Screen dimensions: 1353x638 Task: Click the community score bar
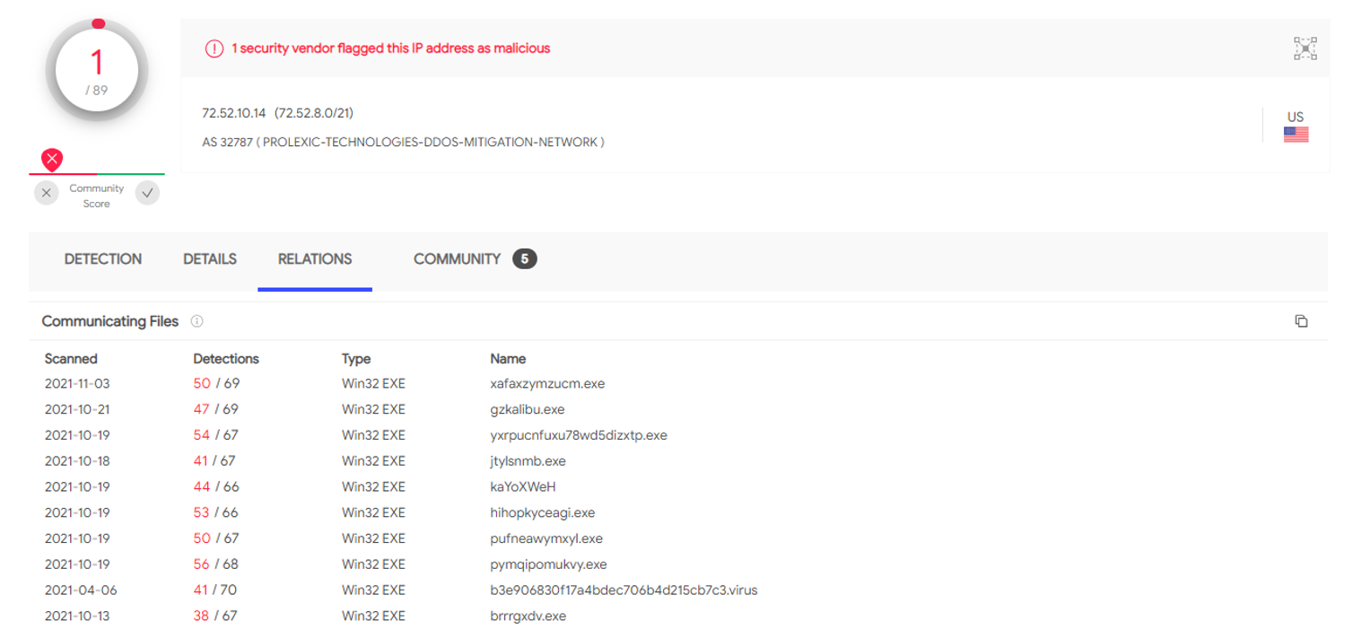97,173
